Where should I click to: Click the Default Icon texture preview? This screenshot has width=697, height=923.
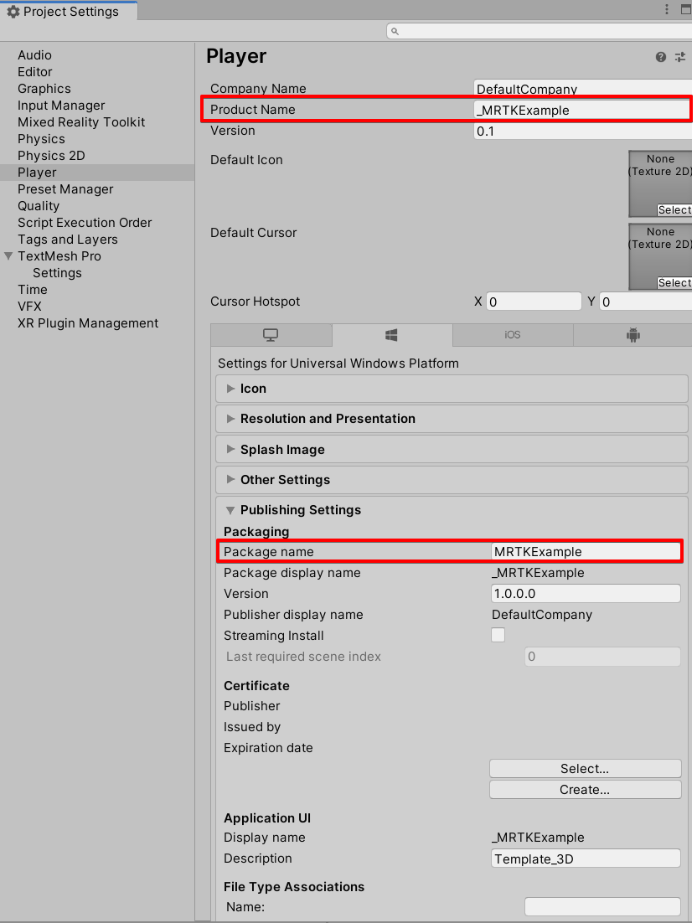660,183
